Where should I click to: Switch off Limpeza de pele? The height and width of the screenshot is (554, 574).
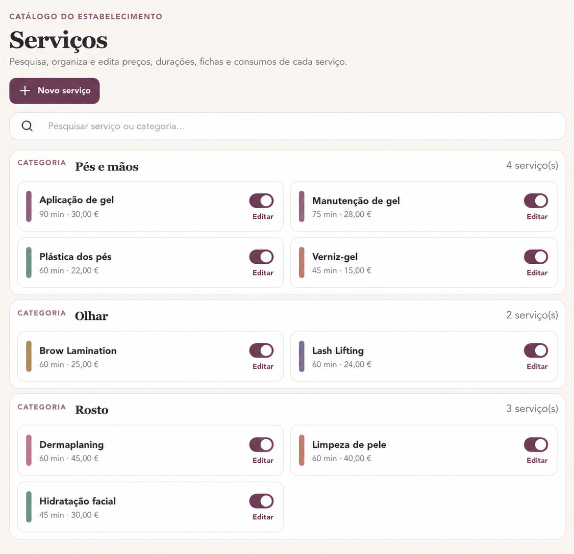click(x=536, y=445)
